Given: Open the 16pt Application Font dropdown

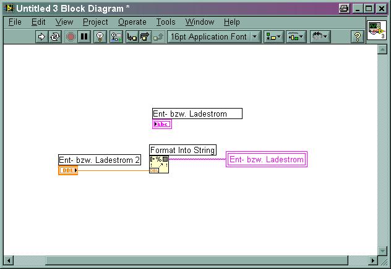Looking at the screenshot, I should pos(214,37).
